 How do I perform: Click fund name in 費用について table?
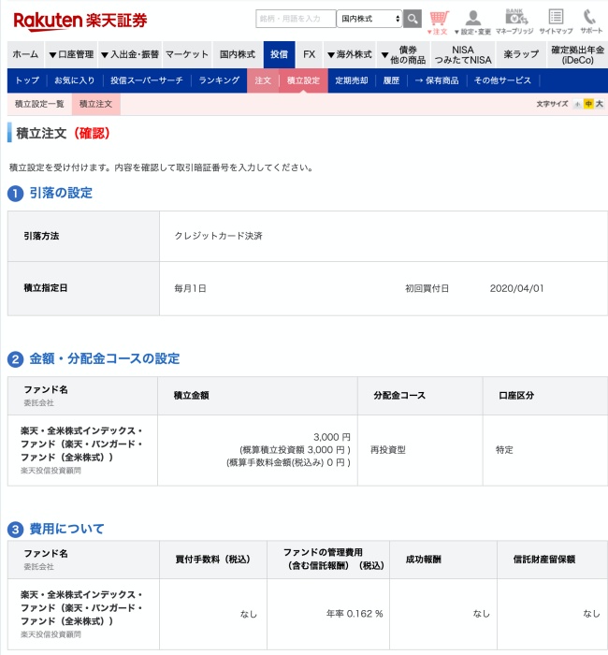[x=81, y=608]
